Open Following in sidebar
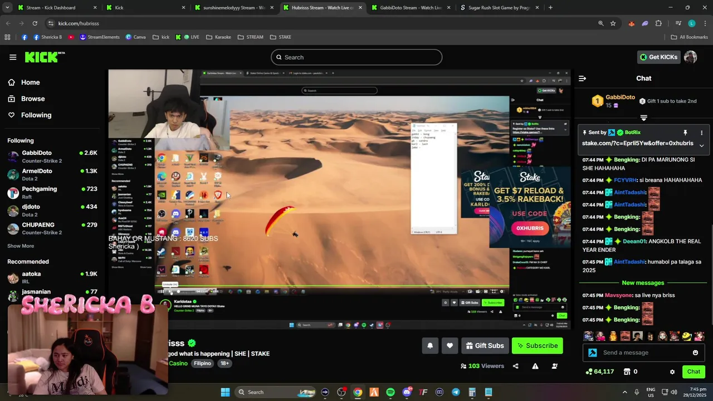 30,115
